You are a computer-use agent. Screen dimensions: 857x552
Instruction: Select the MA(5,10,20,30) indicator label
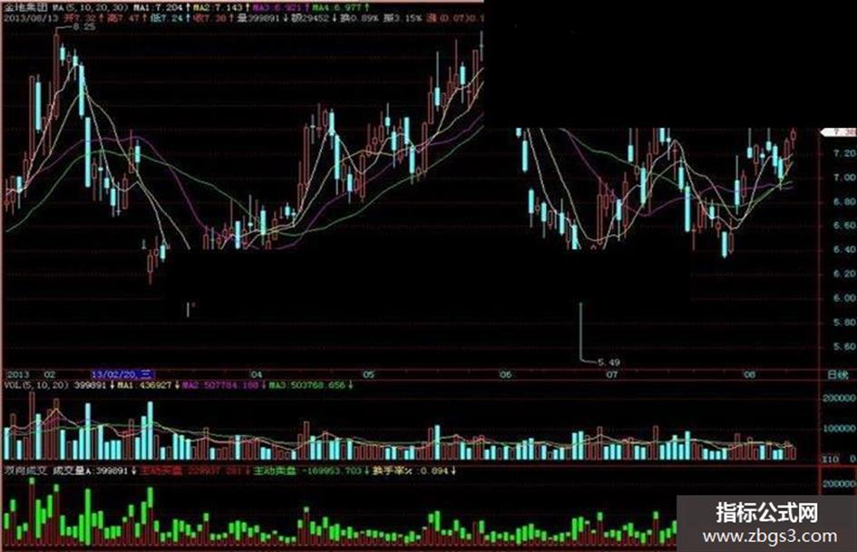[x=90, y=7]
